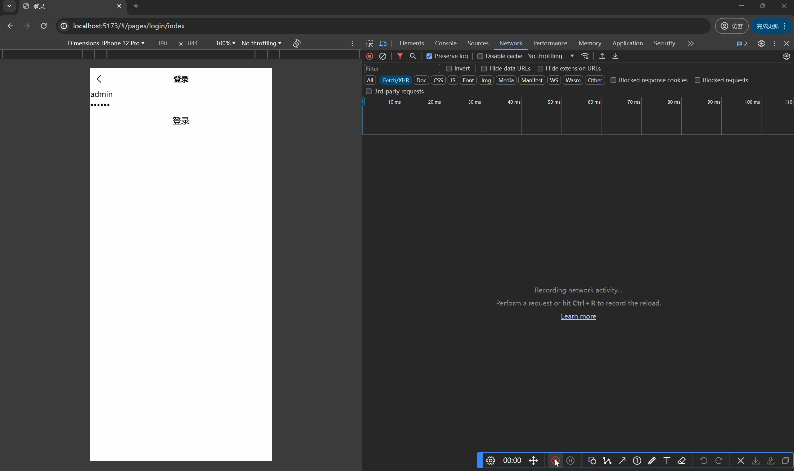The height and width of the screenshot is (471, 794).
Task: Toggle the Invert filter checkbox
Action: click(448, 68)
